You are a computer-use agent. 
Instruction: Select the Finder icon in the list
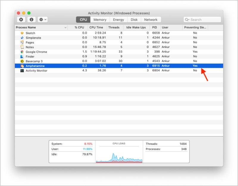21,57
